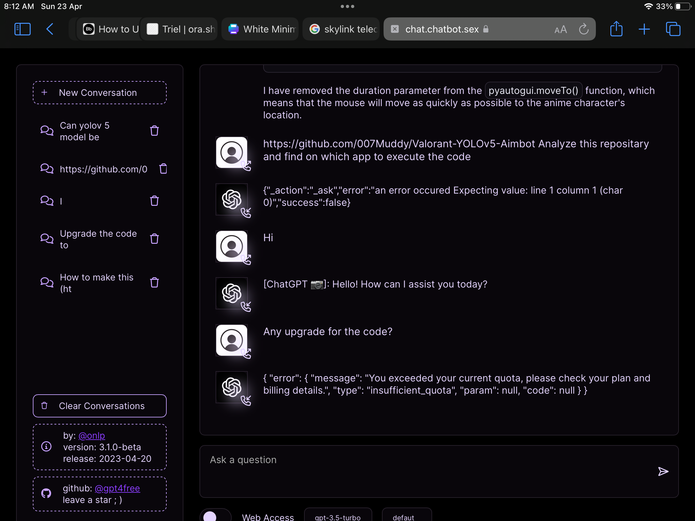Click the ChatGPT avatar beside quota error
Viewport: 695px width, 521px height.
(x=232, y=387)
